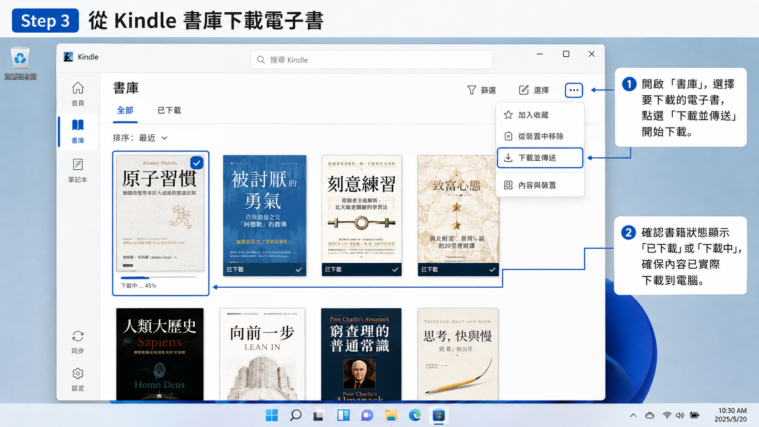Click the 篩選 filter button label
The height and width of the screenshot is (427, 759).
(488, 90)
